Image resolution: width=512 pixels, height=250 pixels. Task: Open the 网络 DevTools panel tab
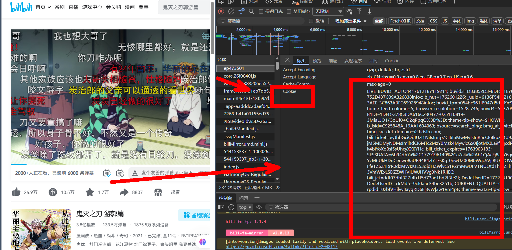pos(360,2)
